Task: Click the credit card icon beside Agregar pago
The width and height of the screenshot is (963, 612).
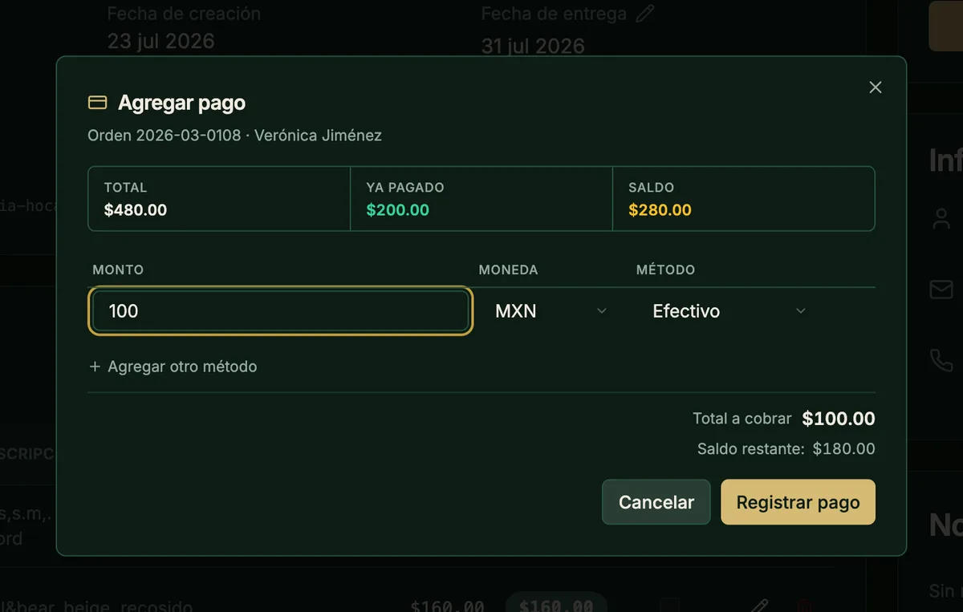Action: point(97,103)
